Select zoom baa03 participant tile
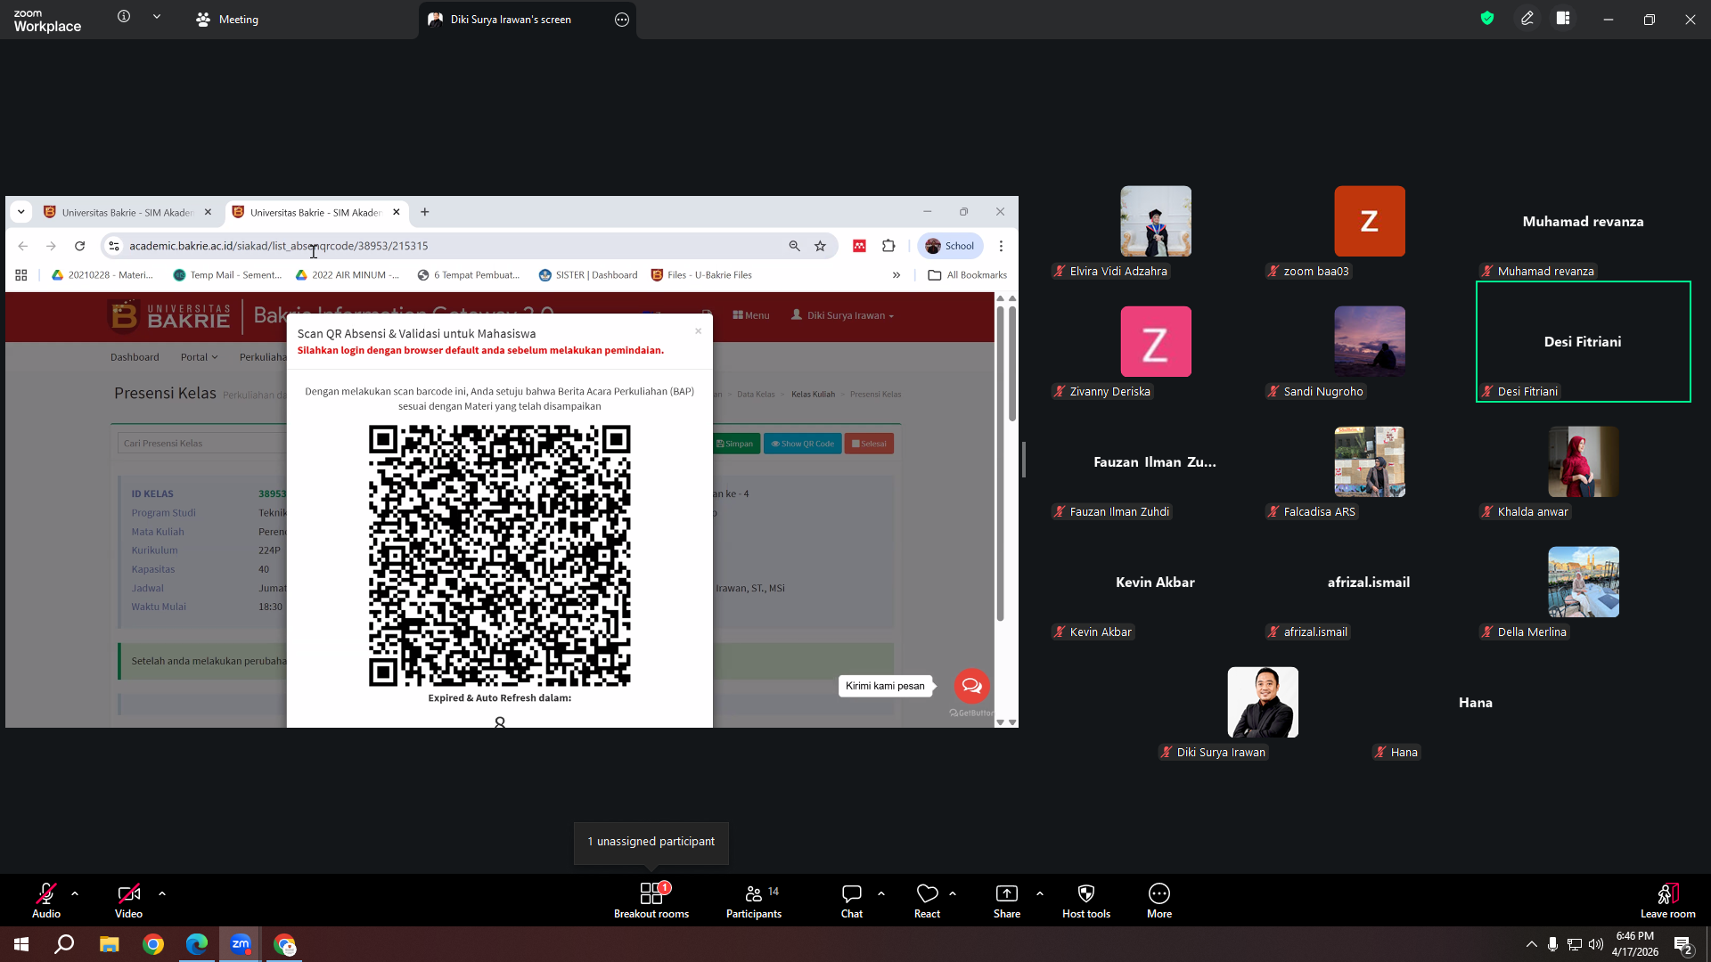The height and width of the screenshot is (962, 1711). (x=1370, y=221)
